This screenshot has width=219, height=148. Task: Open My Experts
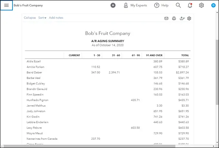(135, 5)
